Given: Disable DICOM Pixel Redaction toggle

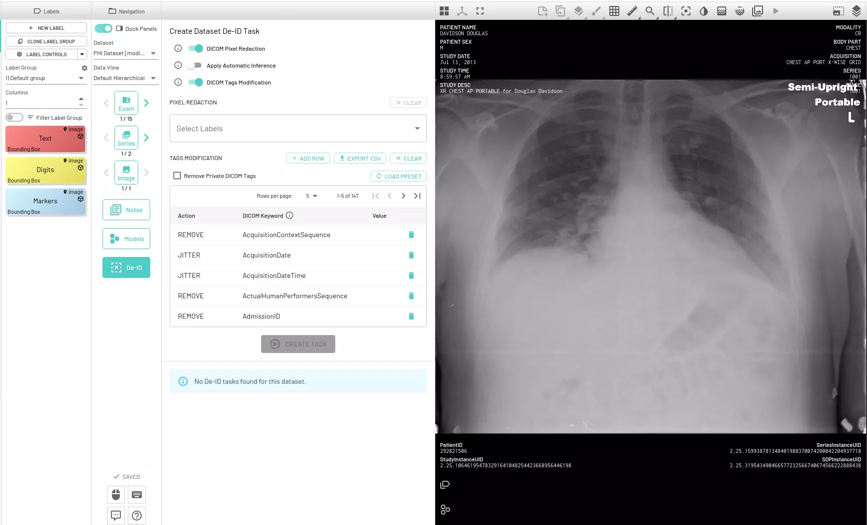Looking at the screenshot, I should pyautogui.click(x=195, y=49).
